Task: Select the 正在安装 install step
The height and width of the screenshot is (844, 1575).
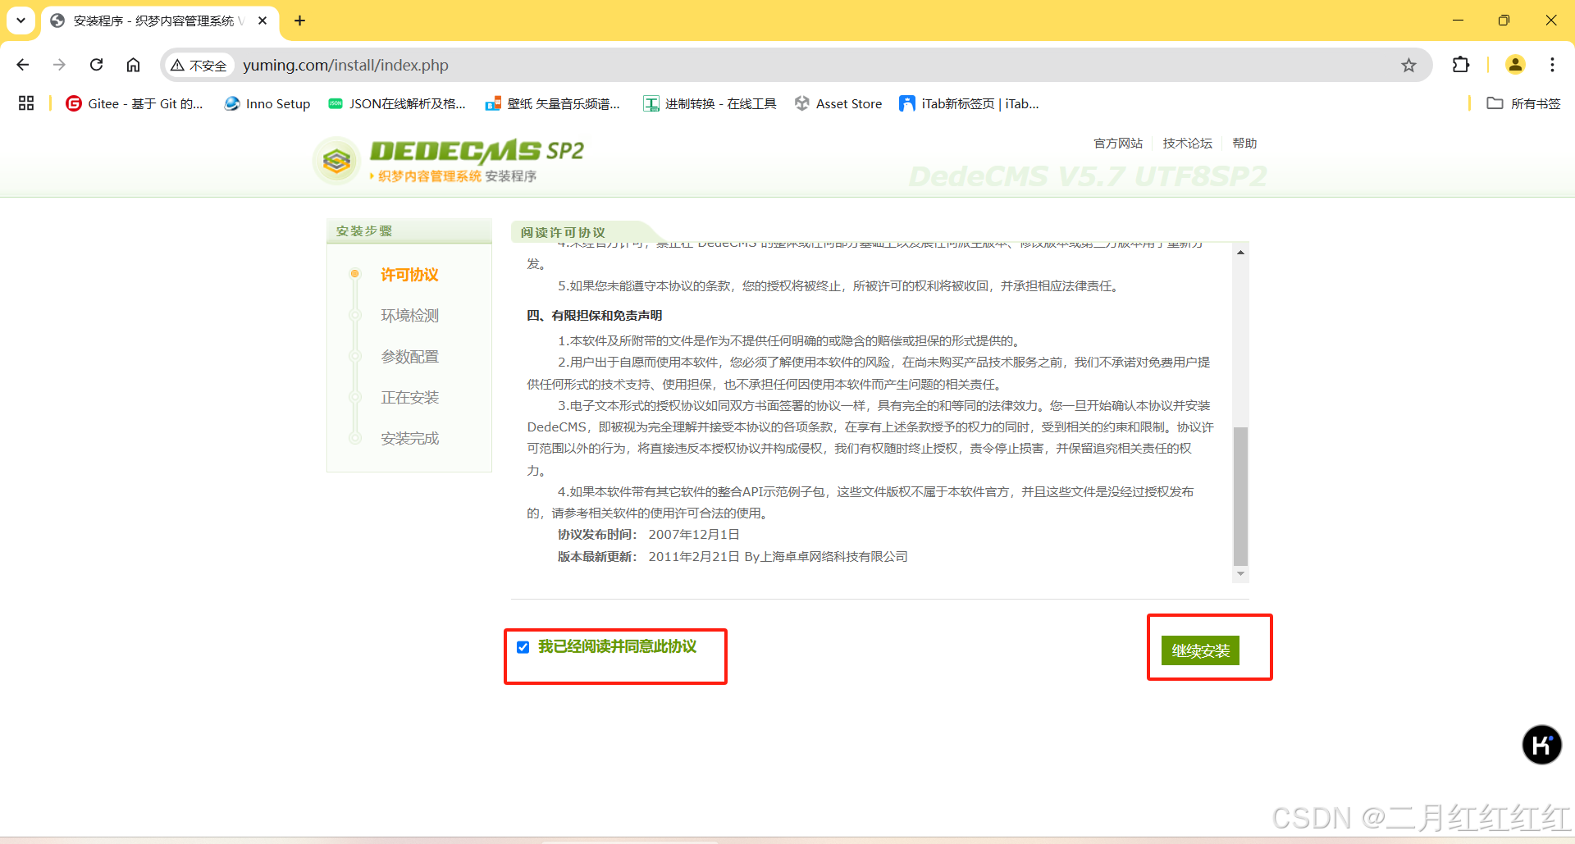Action: coord(409,398)
